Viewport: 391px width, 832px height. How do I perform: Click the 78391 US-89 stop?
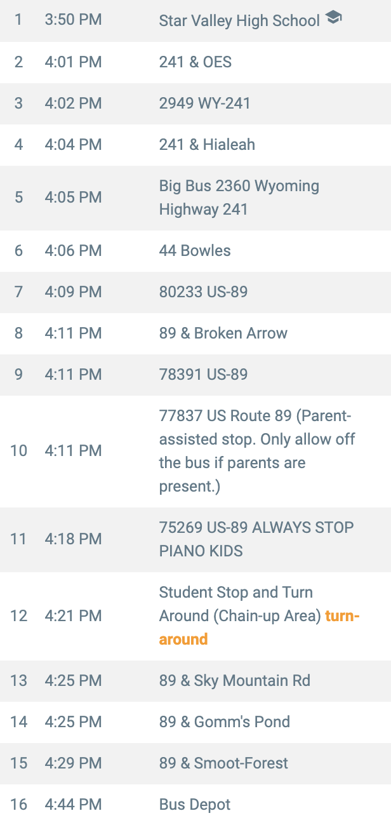pos(203,375)
